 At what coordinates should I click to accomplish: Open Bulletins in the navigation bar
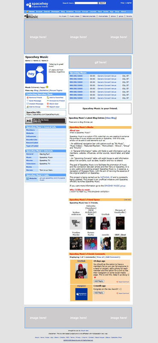point(70,12)
